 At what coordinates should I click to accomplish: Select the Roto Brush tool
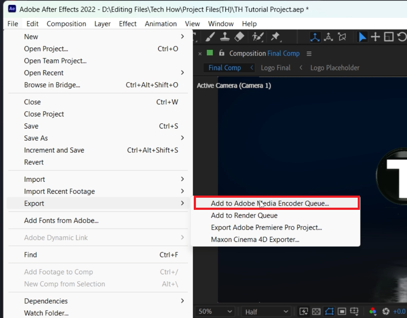click(x=258, y=37)
